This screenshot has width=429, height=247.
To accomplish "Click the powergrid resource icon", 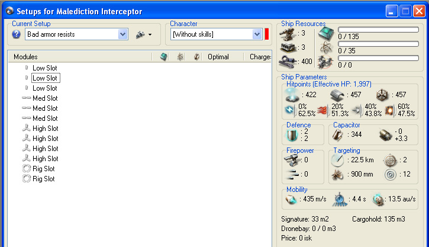I will (x=326, y=47).
